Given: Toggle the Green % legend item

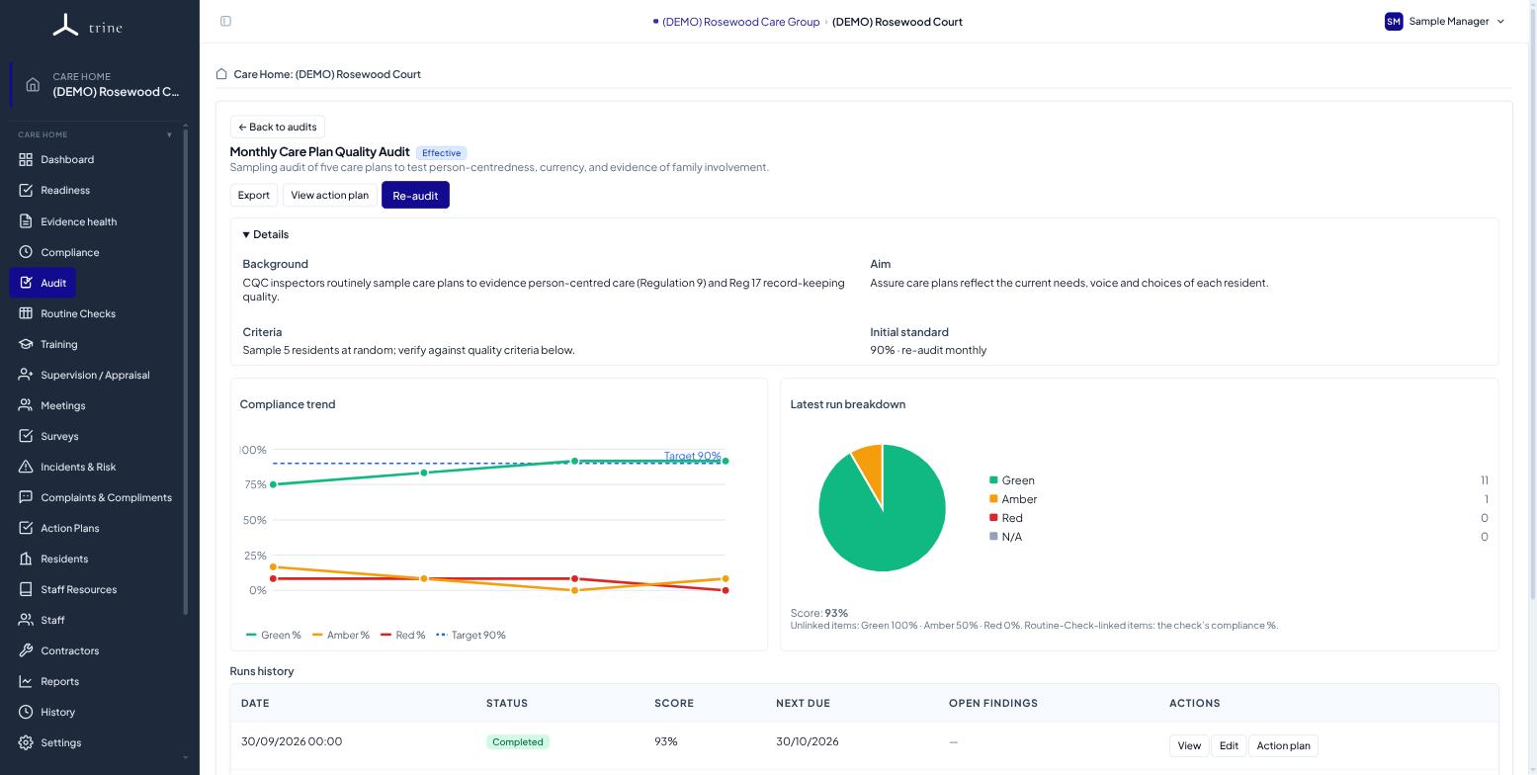Looking at the screenshot, I should coord(274,635).
